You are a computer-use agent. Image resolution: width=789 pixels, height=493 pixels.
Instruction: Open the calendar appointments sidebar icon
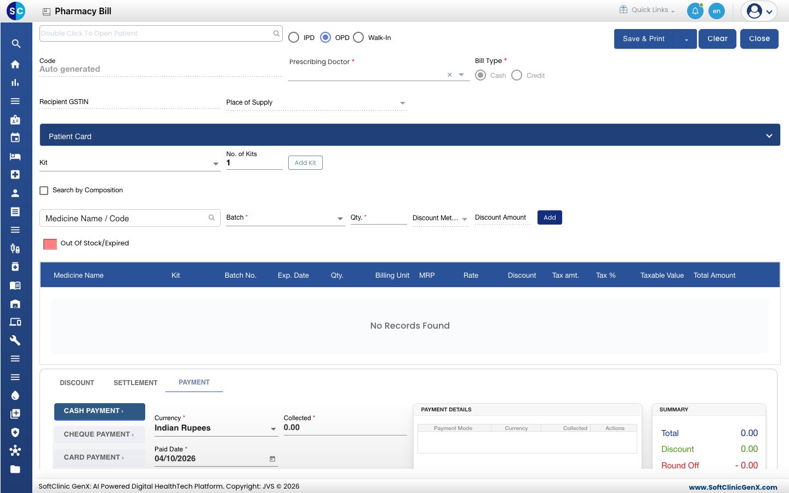point(15,137)
